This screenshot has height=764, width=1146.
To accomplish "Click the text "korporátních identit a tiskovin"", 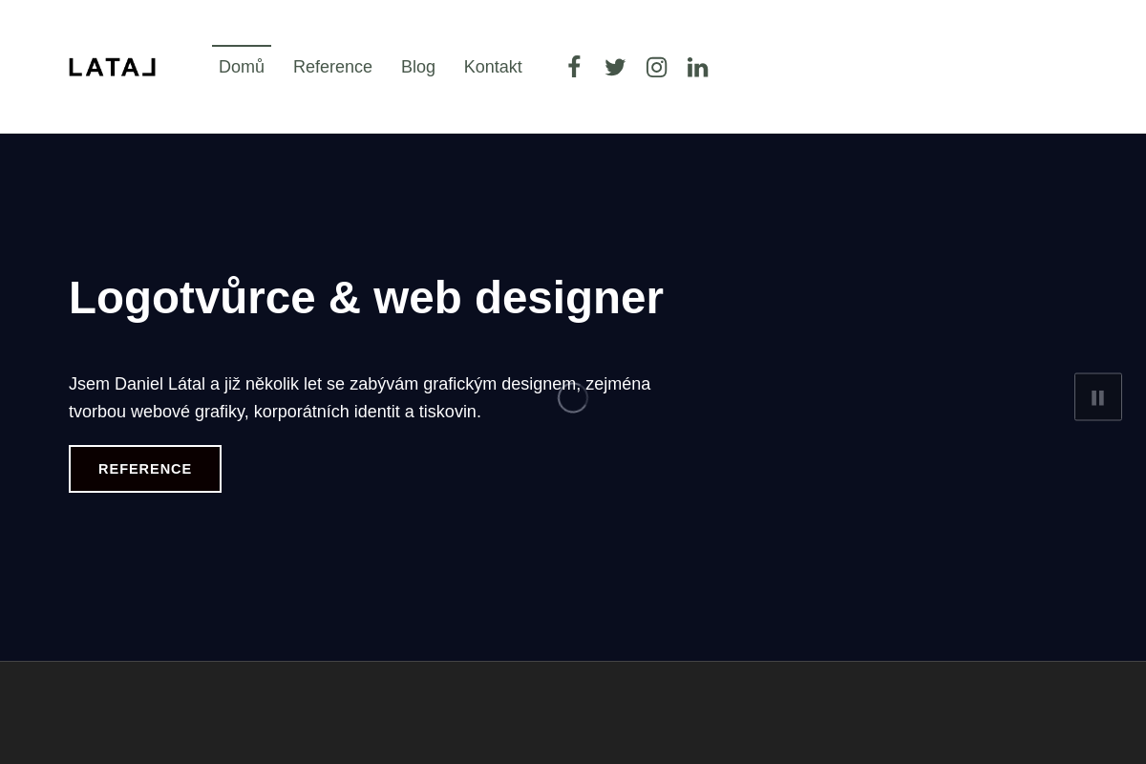I will (x=368, y=412).
